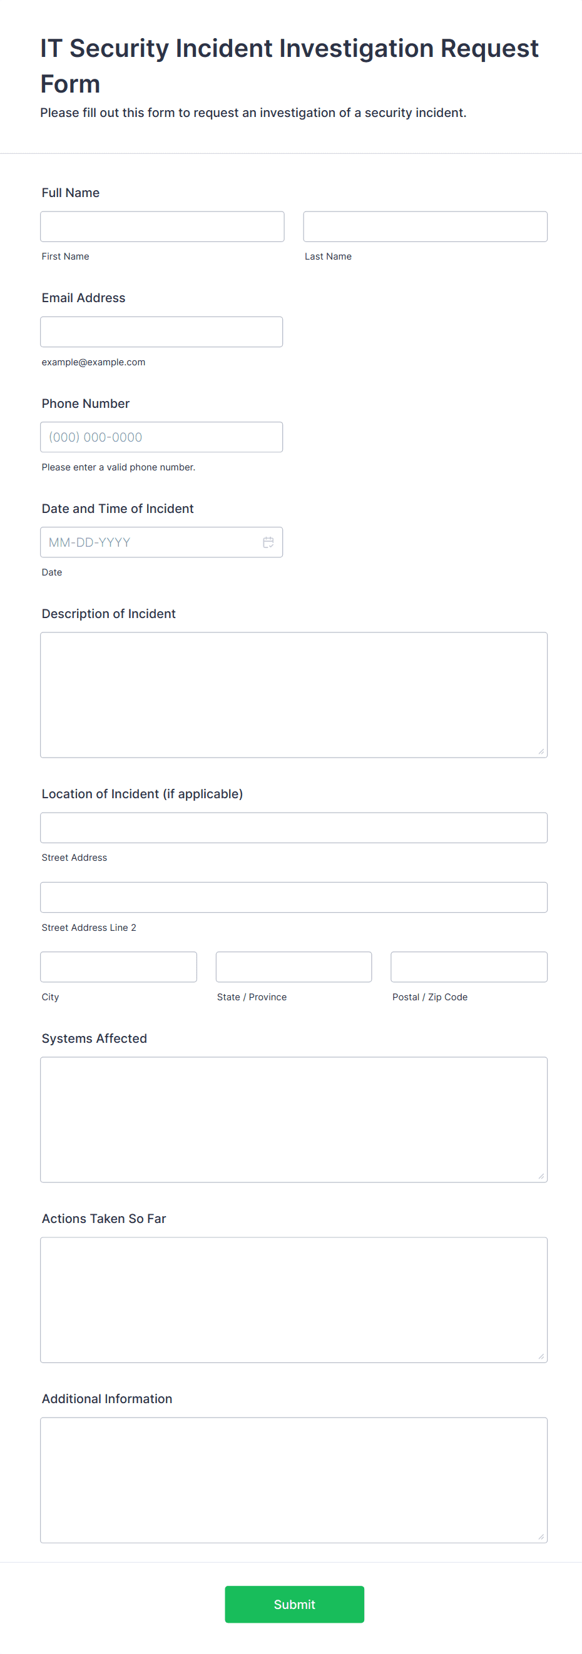Click the Last Name input field
Screen dimensions: 582x1654
425,226
